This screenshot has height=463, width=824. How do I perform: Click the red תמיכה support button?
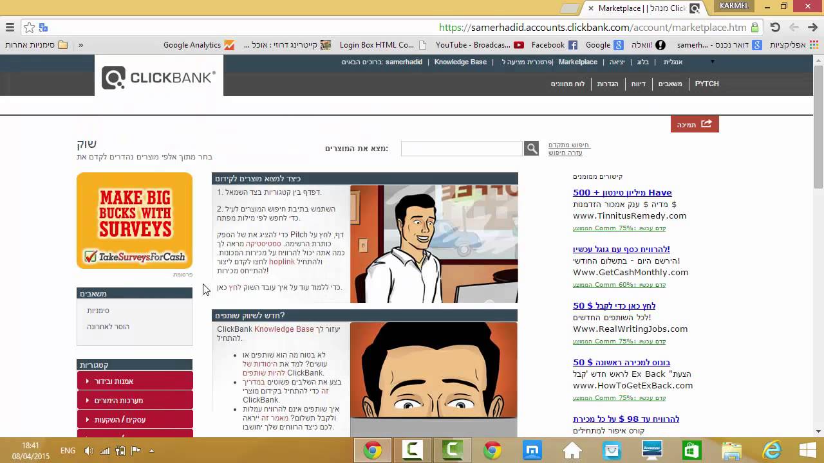point(695,124)
